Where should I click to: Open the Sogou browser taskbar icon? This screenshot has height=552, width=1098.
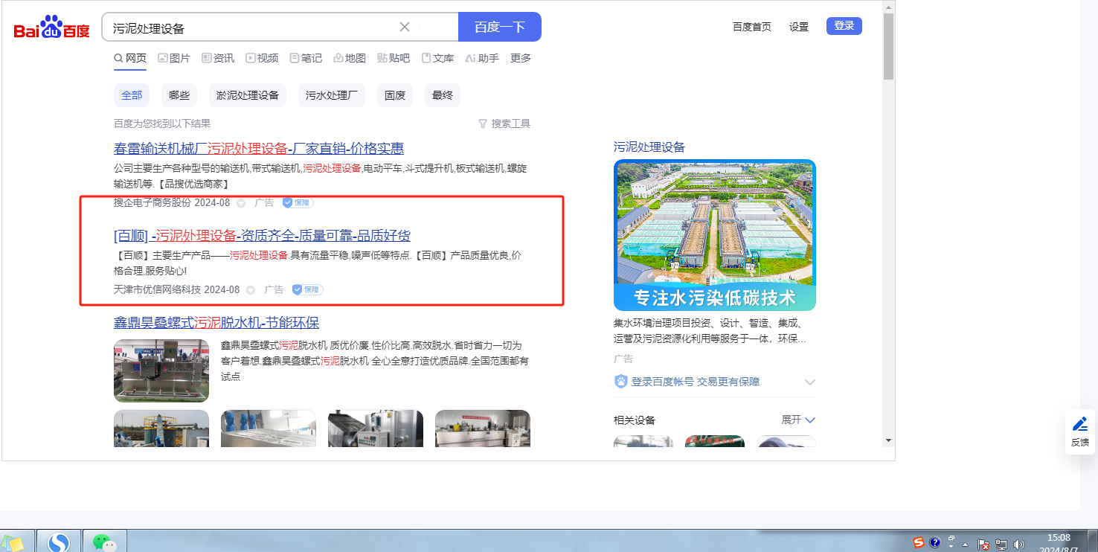[x=59, y=542]
